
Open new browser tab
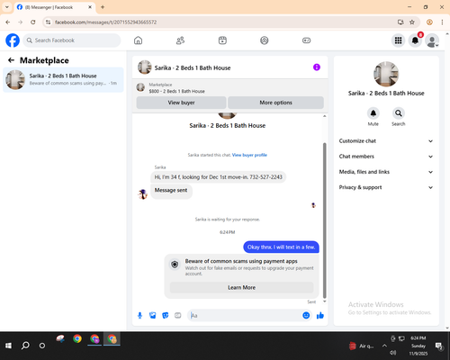coord(103,7)
